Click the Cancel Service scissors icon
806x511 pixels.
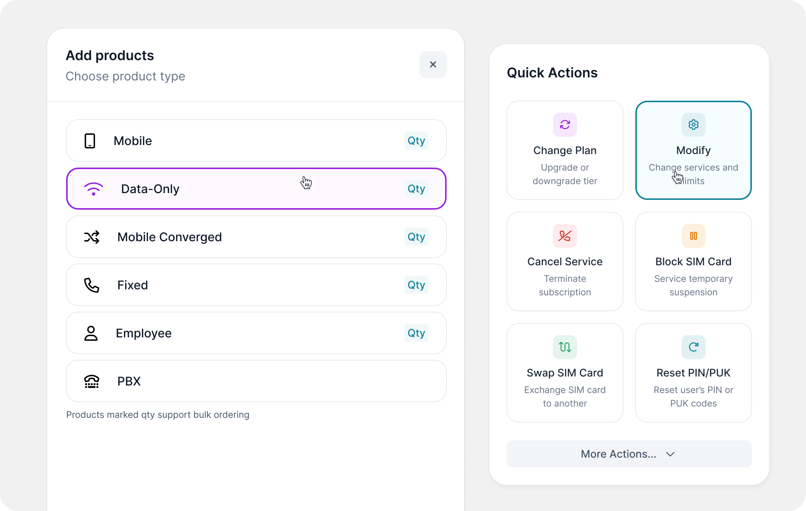565,236
